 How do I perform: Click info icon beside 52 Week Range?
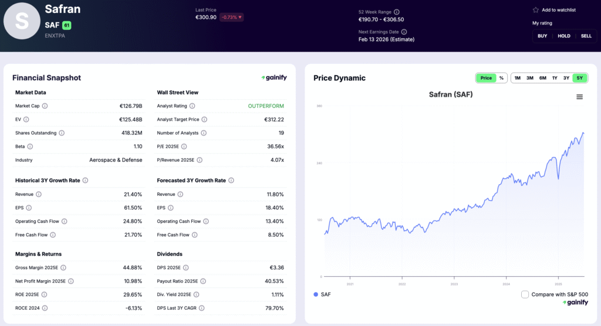point(396,12)
